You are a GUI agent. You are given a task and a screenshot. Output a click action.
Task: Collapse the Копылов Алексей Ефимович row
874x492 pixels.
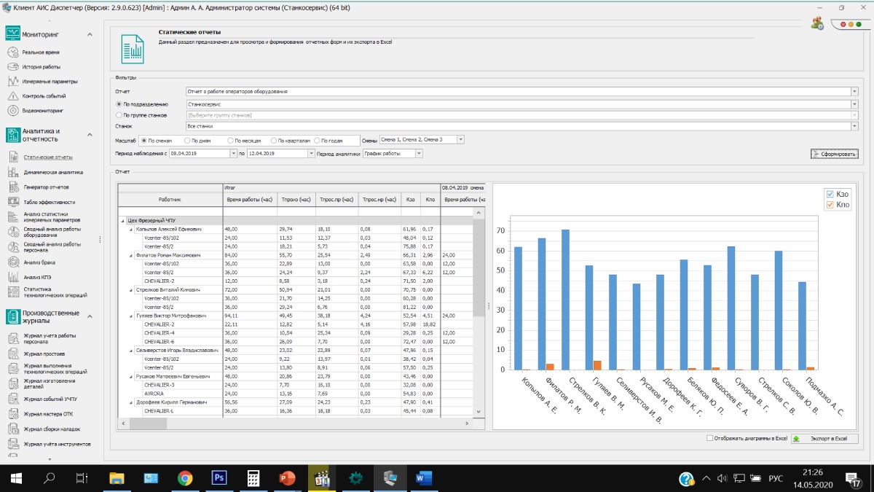131,229
